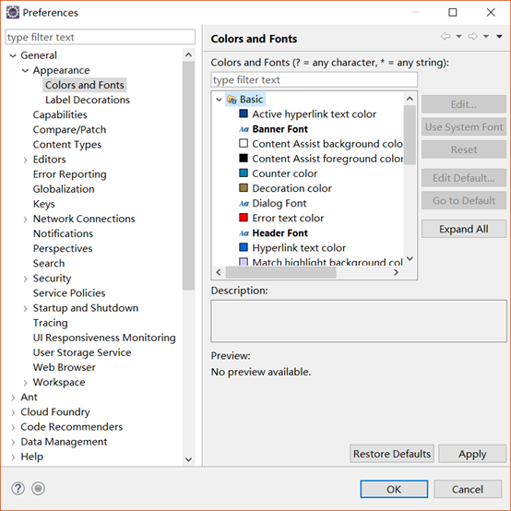Focus the Colors and Fonts filter text field
511x511 pixels.
tap(314, 80)
